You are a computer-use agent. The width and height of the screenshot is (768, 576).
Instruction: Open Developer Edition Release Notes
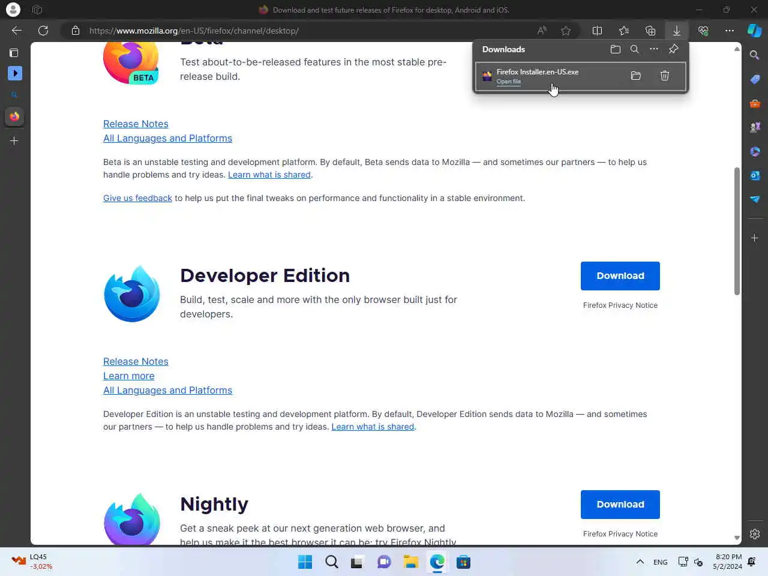(x=136, y=361)
